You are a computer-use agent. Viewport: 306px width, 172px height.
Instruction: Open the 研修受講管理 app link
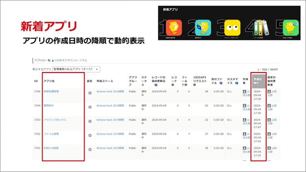tap(51, 91)
